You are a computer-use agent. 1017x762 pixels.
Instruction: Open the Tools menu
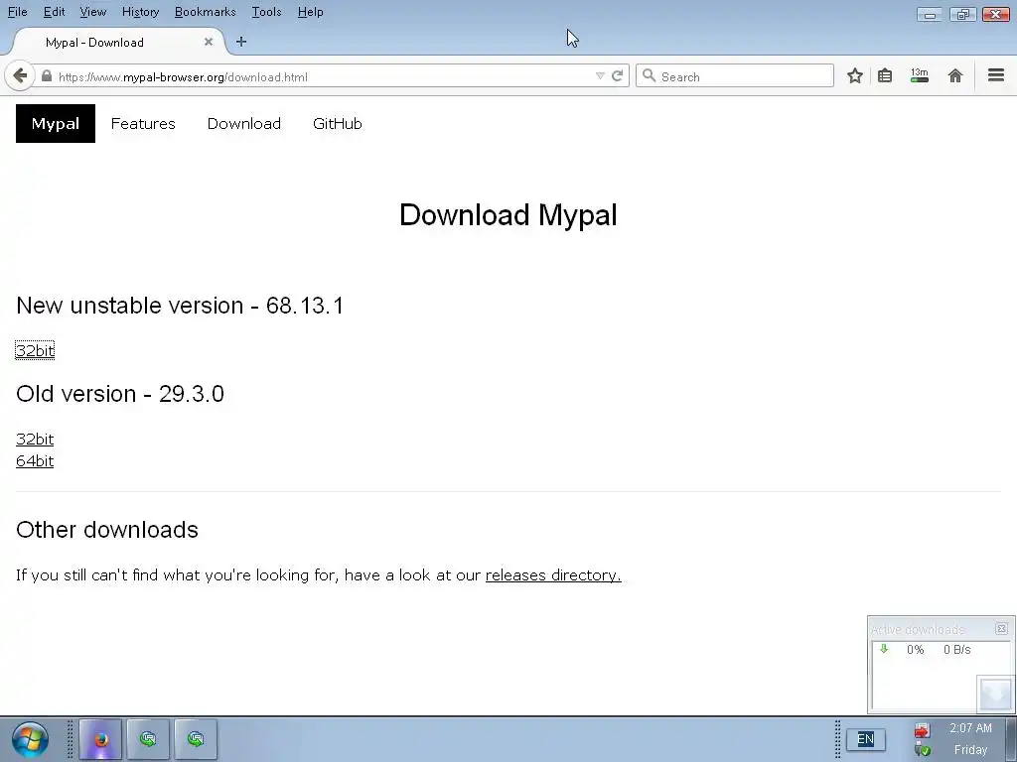tap(266, 12)
